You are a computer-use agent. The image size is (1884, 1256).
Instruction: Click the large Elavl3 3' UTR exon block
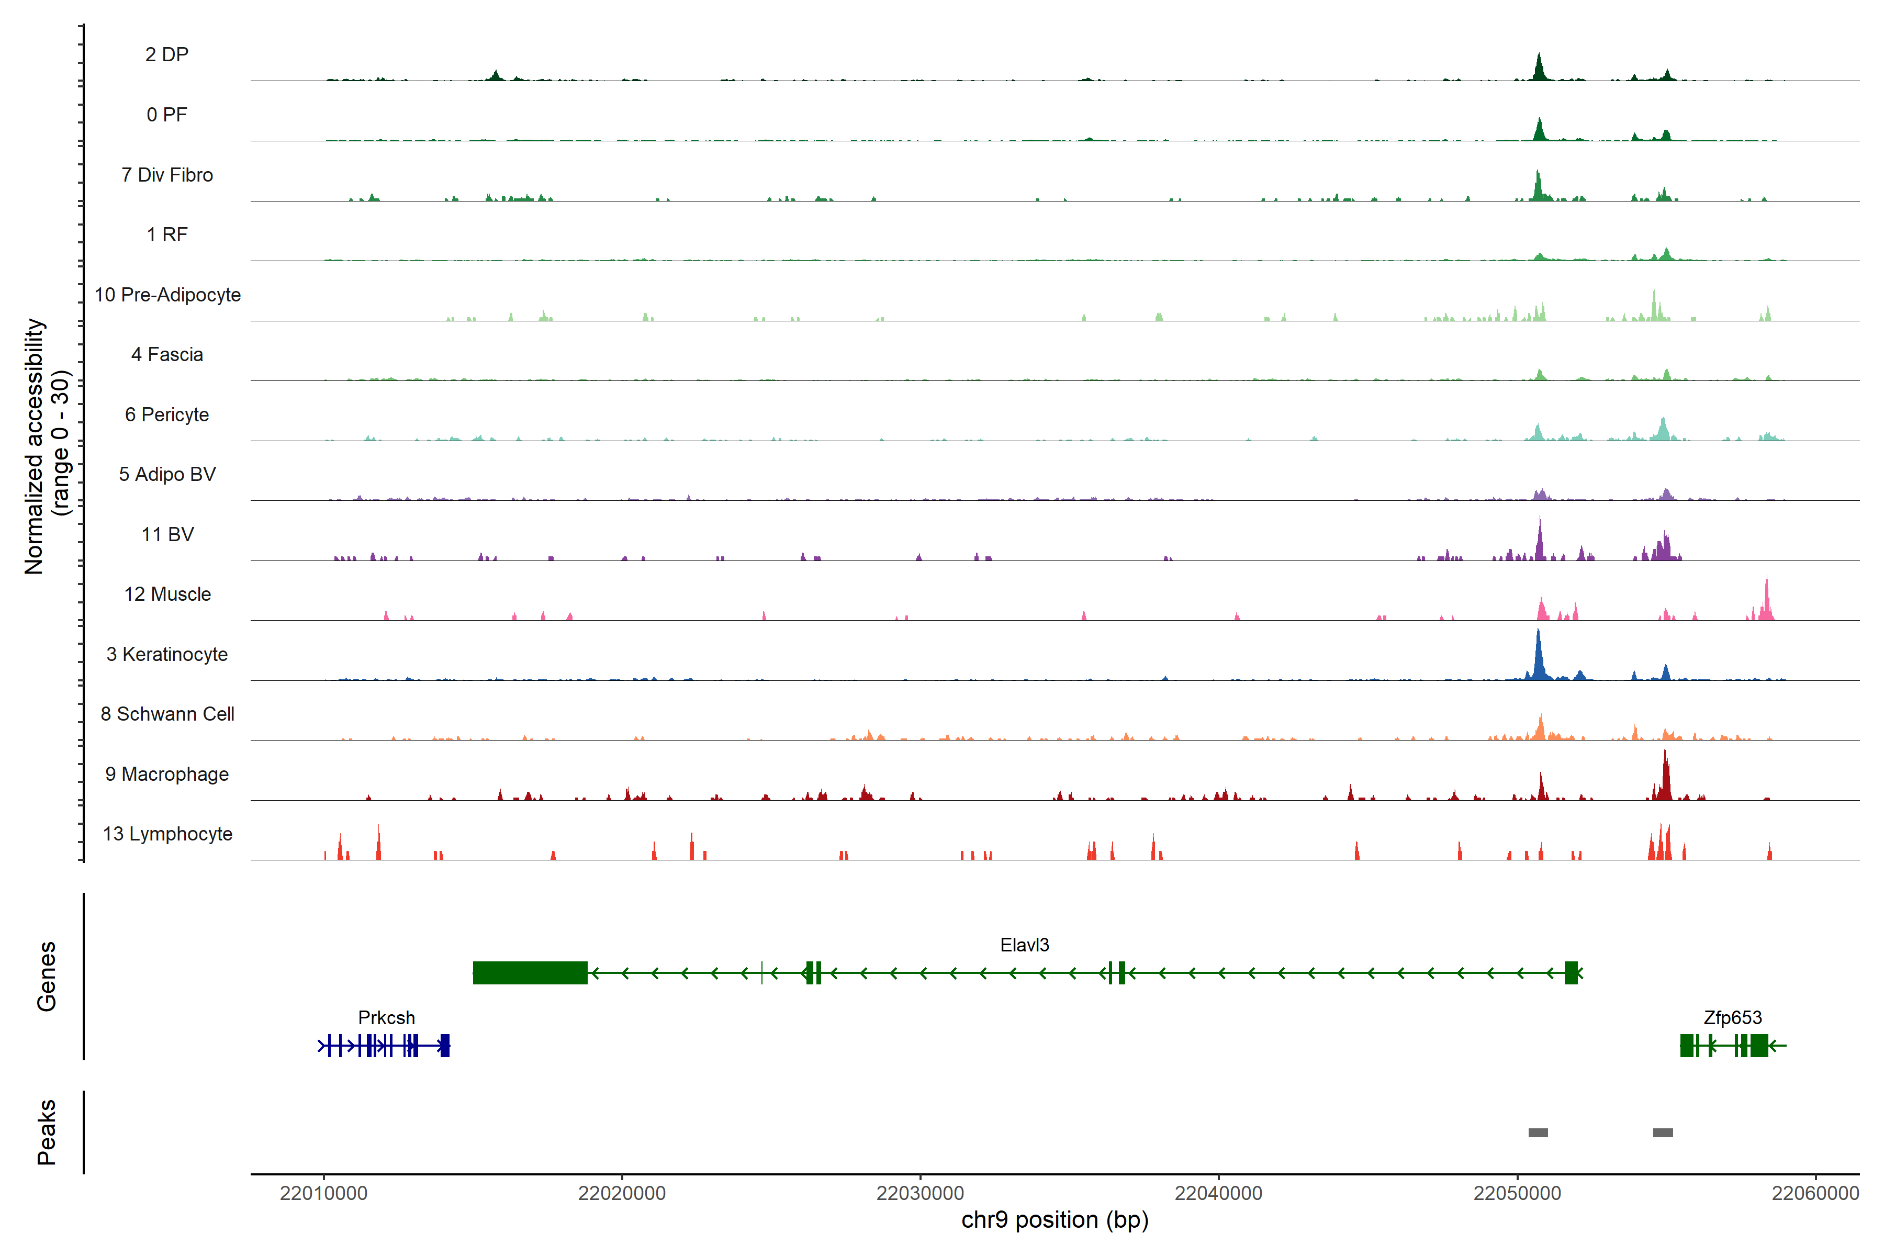pyautogui.click(x=530, y=972)
